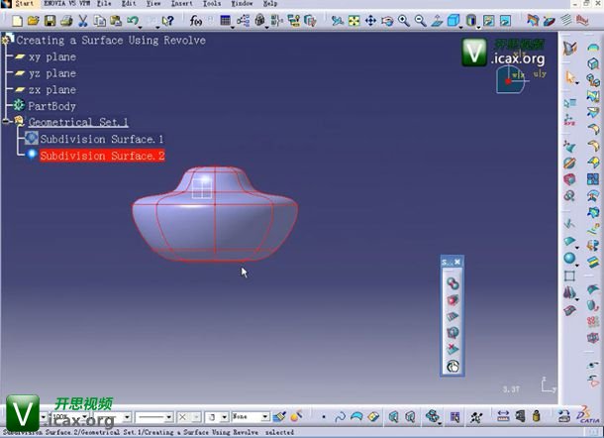
Task: Select the PartBody tree item
Action: pos(51,106)
